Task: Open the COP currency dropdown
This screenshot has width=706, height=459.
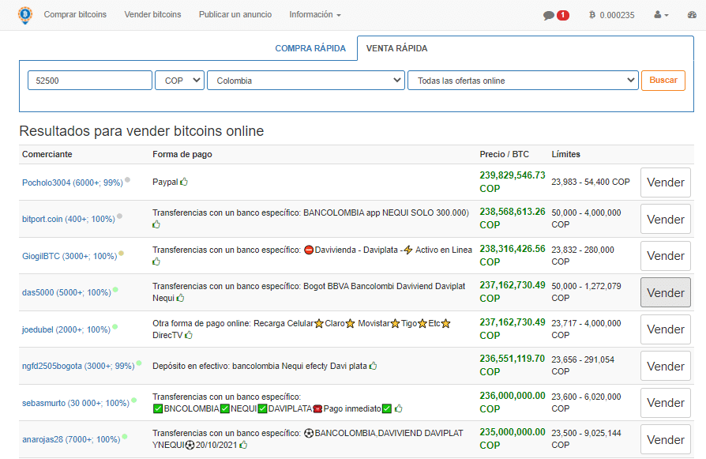Action: coord(179,80)
